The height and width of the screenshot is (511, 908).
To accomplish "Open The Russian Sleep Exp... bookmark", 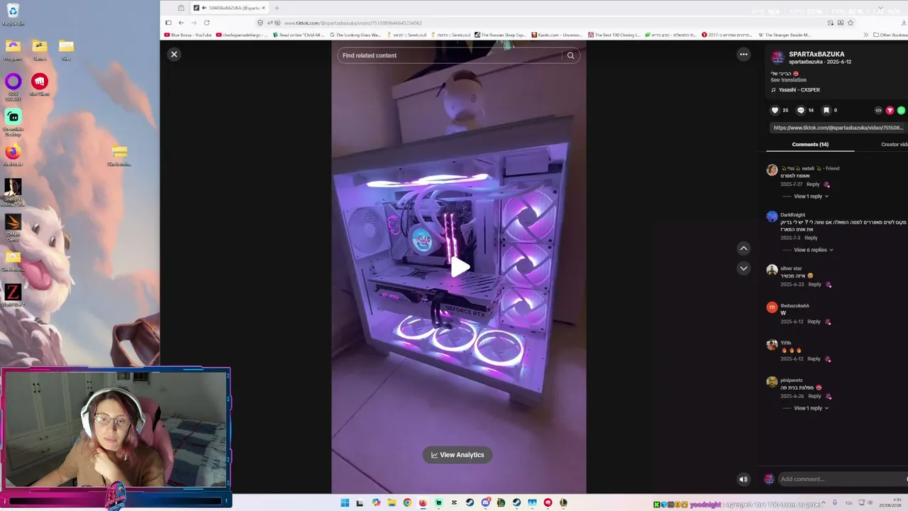I will 500,35.
